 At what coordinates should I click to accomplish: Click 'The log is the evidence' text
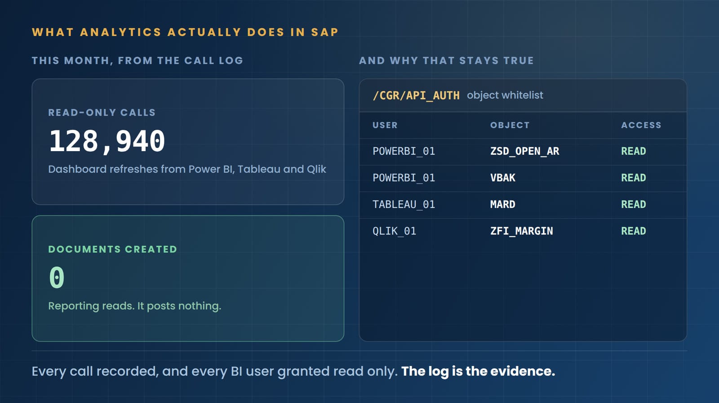[478, 371]
